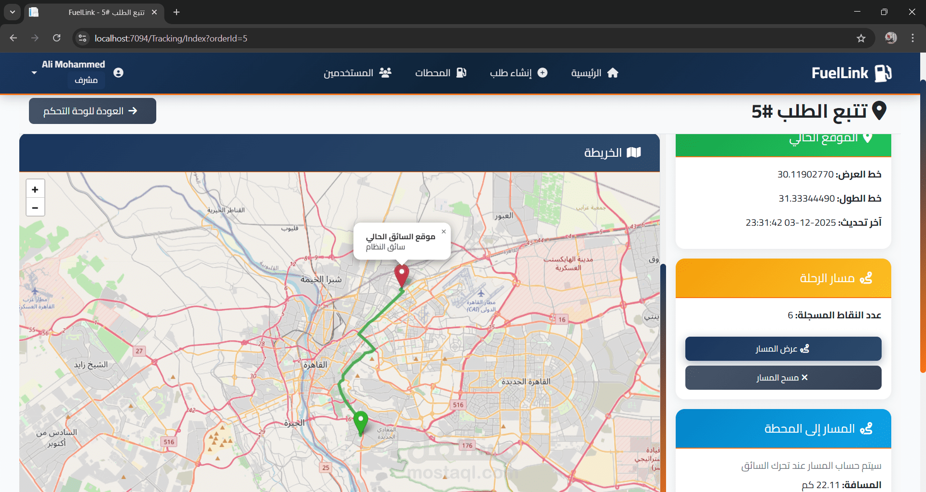The height and width of the screenshot is (492, 926).
Task: Open browser menu with three dots
Action: pyautogui.click(x=912, y=38)
